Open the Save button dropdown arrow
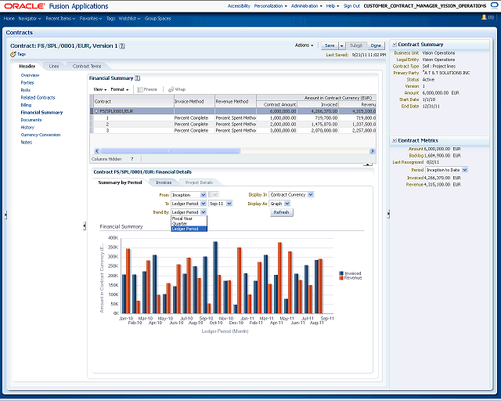This screenshot has width=501, height=401. [341, 45]
